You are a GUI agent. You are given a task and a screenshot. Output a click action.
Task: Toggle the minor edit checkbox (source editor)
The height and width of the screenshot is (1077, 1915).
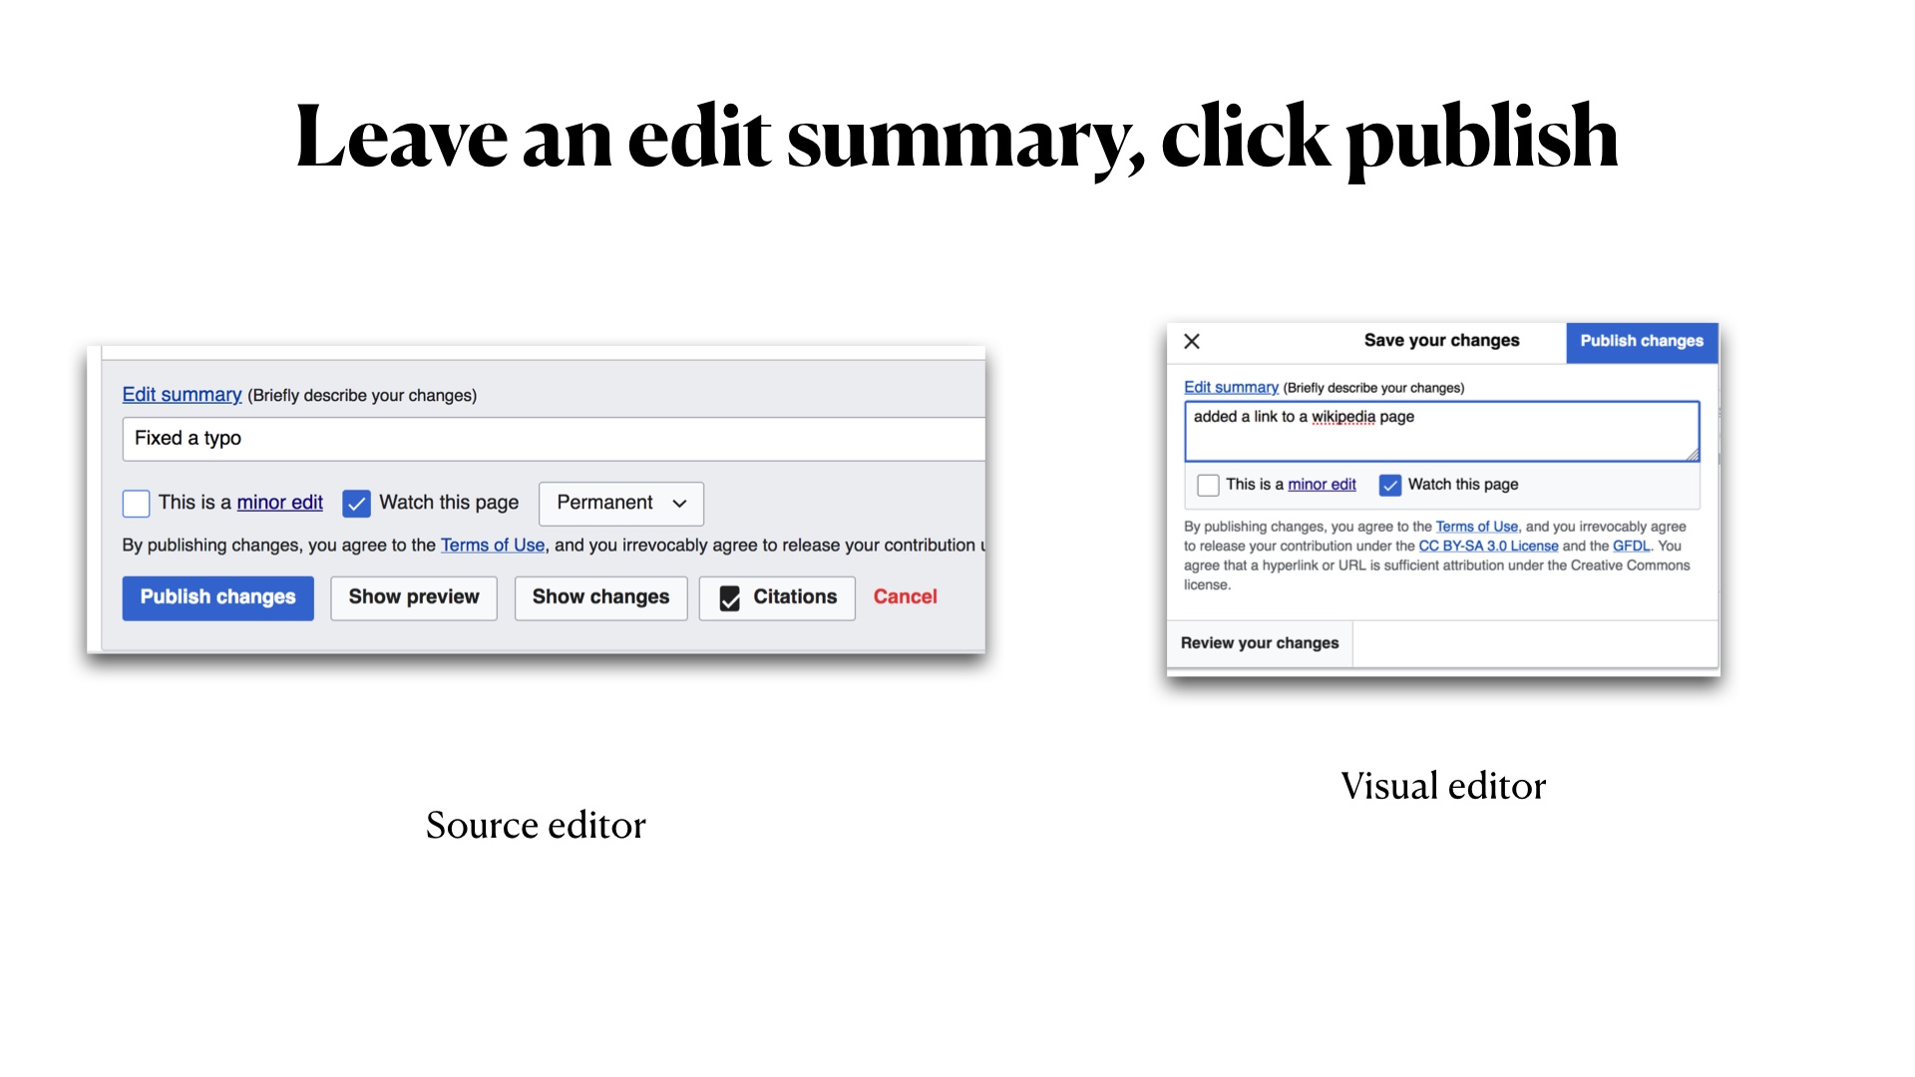coord(136,503)
